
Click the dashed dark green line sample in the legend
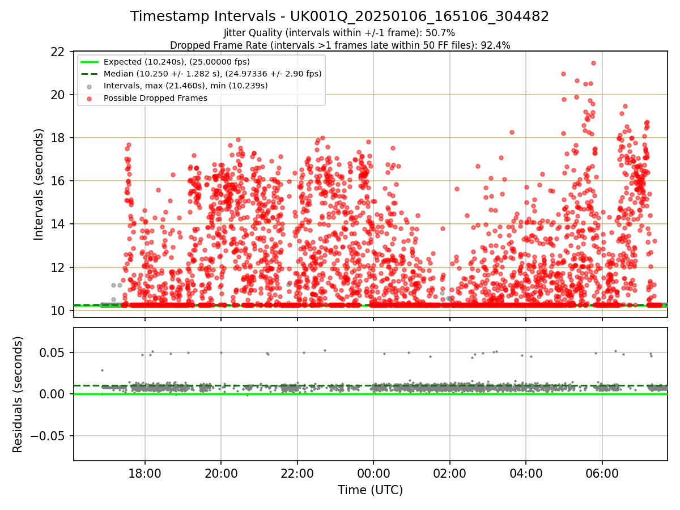(90, 74)
